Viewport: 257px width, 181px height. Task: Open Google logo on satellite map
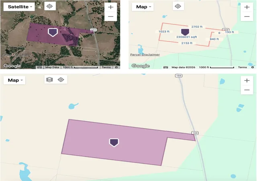12,66
